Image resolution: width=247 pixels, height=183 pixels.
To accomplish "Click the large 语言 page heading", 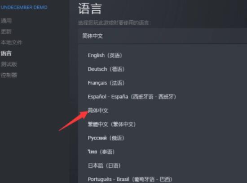I will click(90, 9).
